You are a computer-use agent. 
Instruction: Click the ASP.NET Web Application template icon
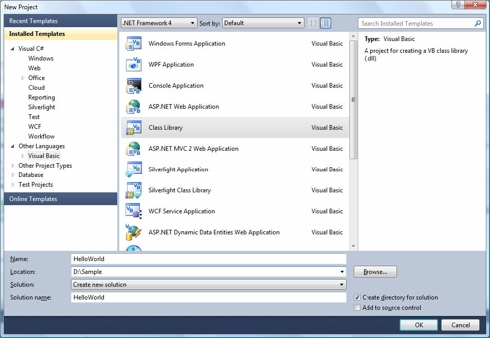click(x=134, y=107)
